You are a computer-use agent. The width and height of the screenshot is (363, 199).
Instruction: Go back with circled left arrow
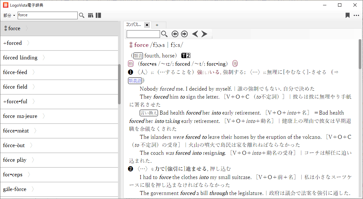pos(175,34)
